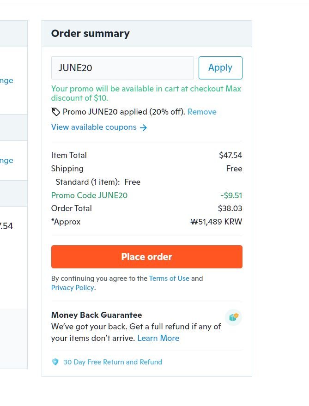Click the Standard (1 item) shipping line
This screenshot has width=309, height=406.
click(98, 182)
